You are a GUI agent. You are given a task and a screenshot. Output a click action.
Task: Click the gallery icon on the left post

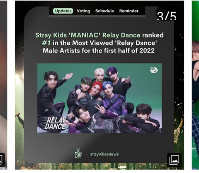click(2, 160)
